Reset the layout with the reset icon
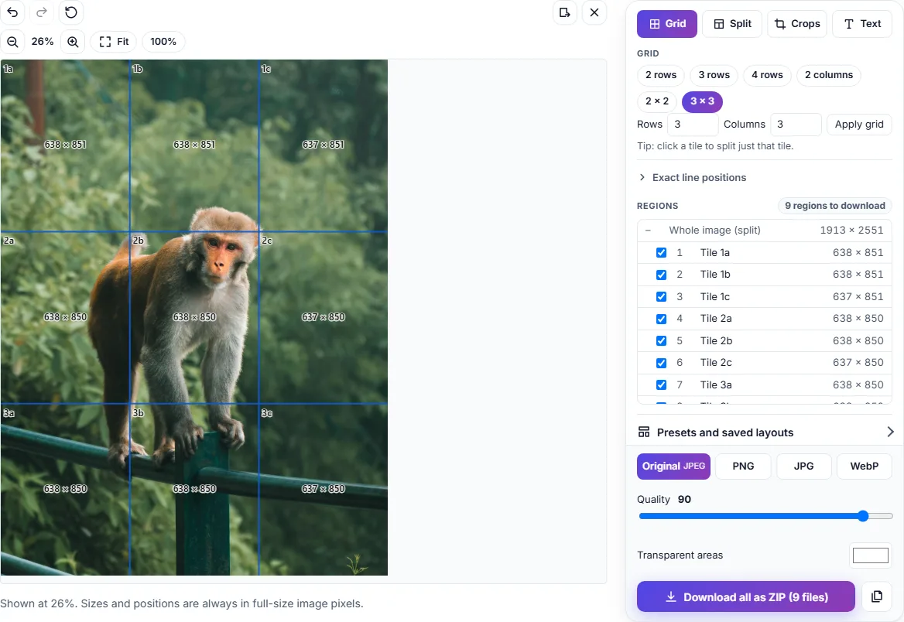Screen dimensions: 904x622 tap(71, 12)
